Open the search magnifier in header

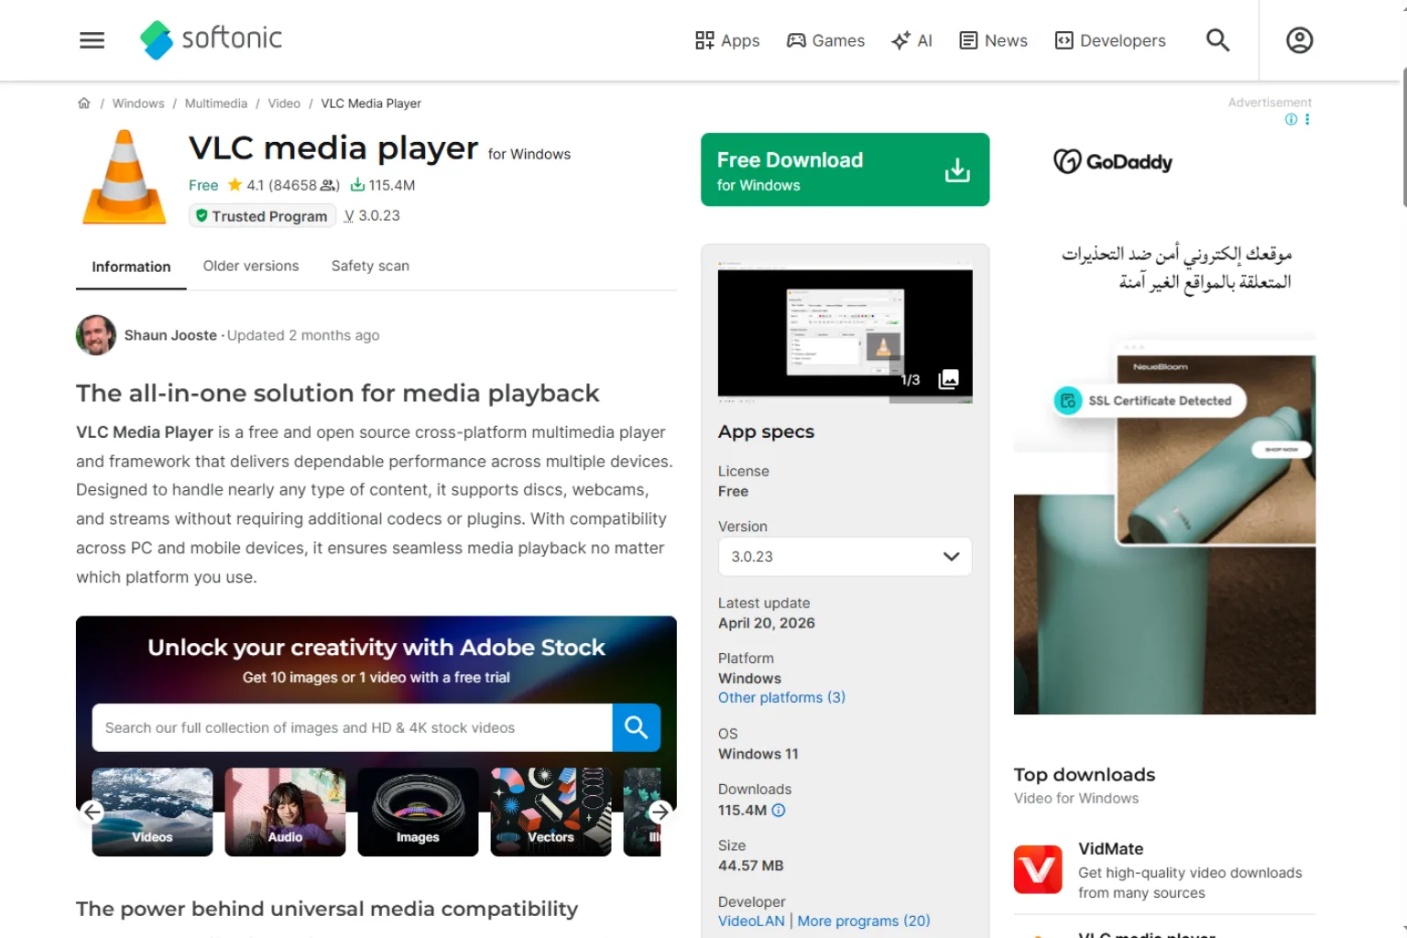pos(1217,40)
